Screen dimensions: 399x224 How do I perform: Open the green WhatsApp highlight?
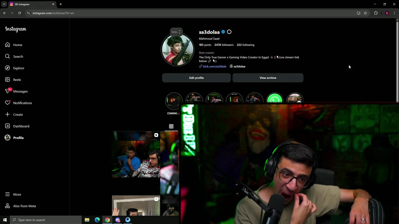pos(275,98)
